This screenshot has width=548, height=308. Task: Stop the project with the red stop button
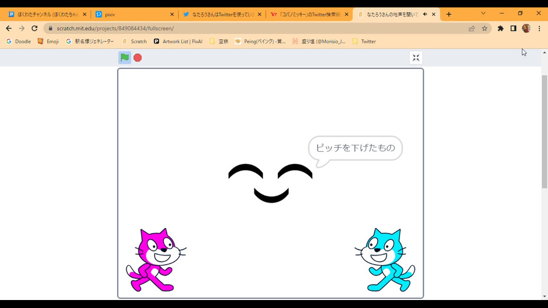point(138,58)
